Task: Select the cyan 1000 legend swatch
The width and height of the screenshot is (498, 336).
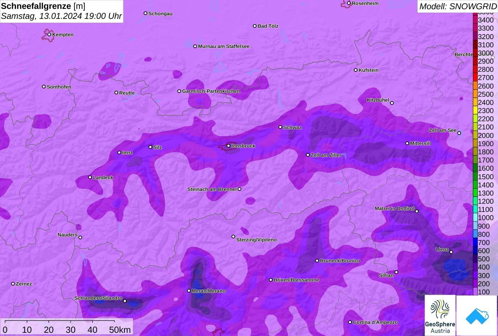Action: coord(475,218)
